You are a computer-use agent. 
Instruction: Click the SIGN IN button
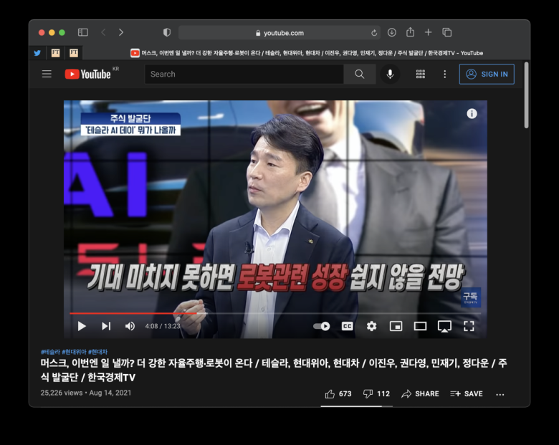(487, 75)
